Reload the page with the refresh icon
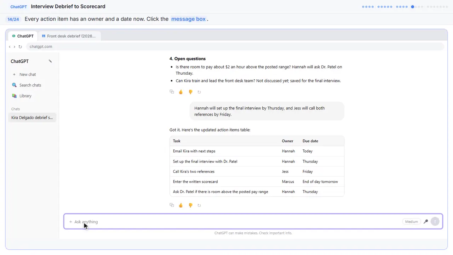 coord(20,47)
